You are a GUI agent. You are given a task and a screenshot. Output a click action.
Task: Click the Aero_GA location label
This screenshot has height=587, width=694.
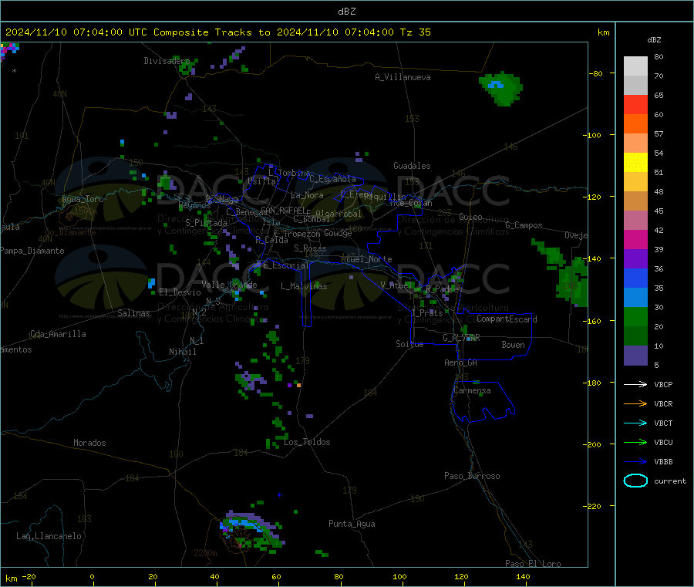[x=461, y=363]
